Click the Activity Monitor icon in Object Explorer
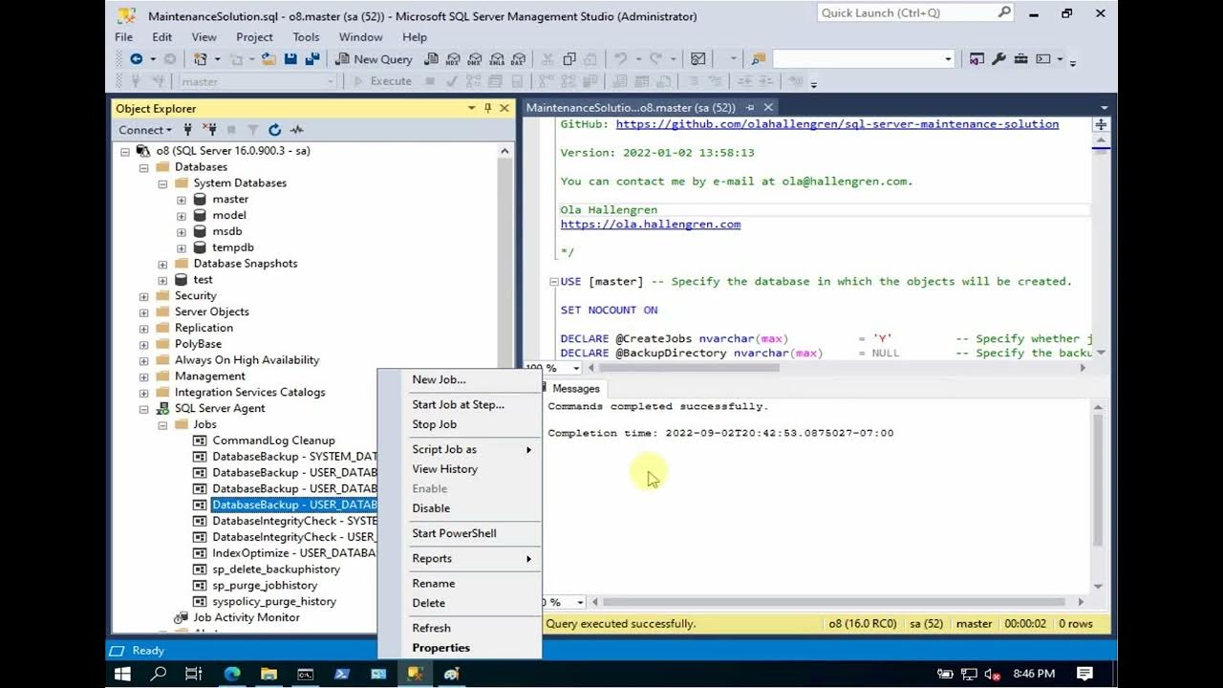Viewport: 1223px width, 688px height. point(297,130)
